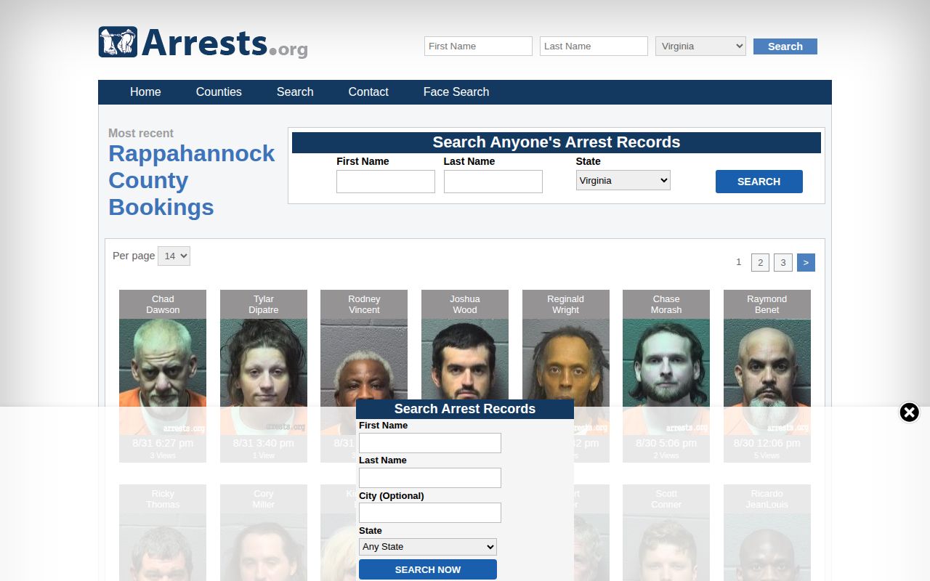Click the popup Last Name input
This screenshot has height=581, width=930.
[430, 478]
